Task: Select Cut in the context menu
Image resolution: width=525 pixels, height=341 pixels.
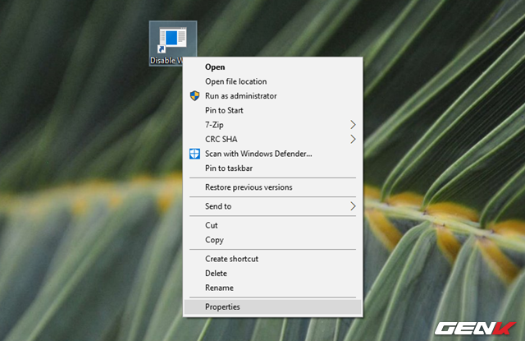Action: click(x=272, y=225)
